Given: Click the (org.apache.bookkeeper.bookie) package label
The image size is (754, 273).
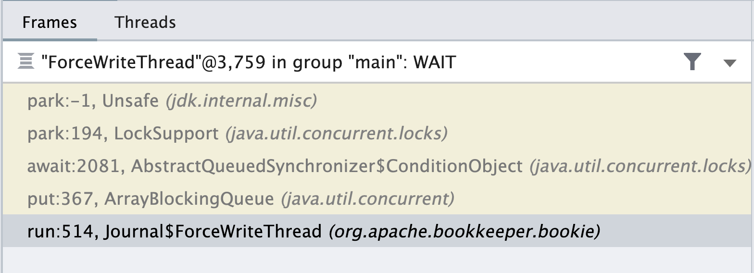Looking at the screenshot, I should [465, 232].
